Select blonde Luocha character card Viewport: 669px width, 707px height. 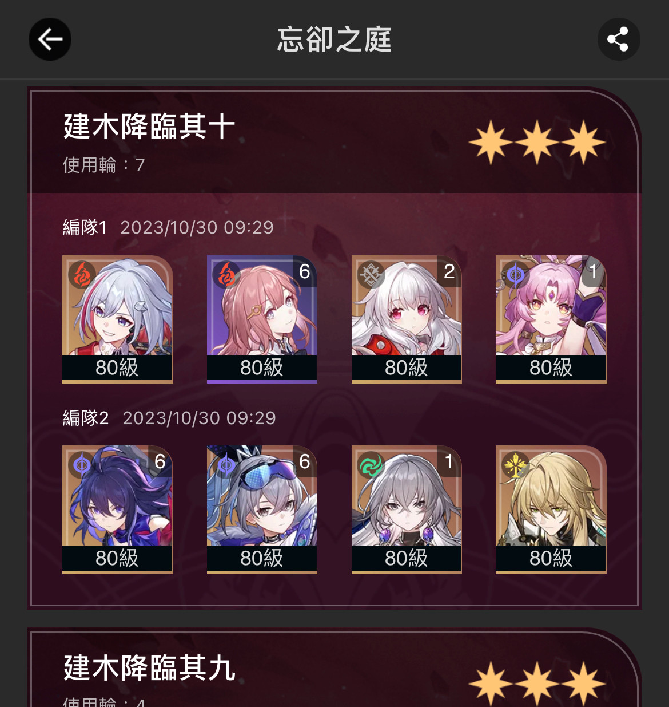pos(551,509)
